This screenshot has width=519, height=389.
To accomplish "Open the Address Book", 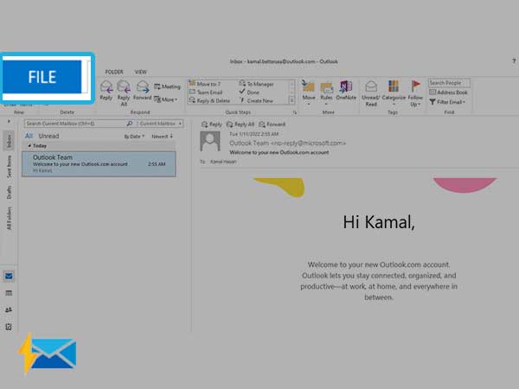I will [x=448, y=92].
